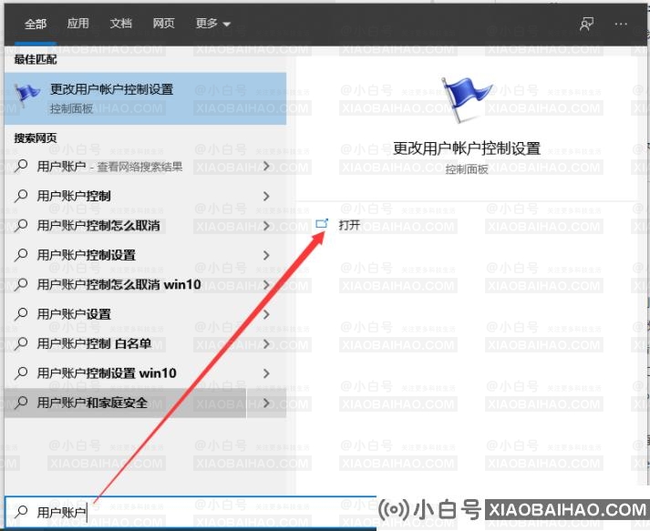Click search icon beside 用户账户设置
This screenshot has height=531, width=650.
[21, 314]
